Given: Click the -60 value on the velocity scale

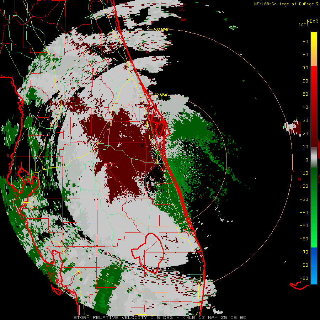Looking at the screenshot, I should tap(304, 239).
